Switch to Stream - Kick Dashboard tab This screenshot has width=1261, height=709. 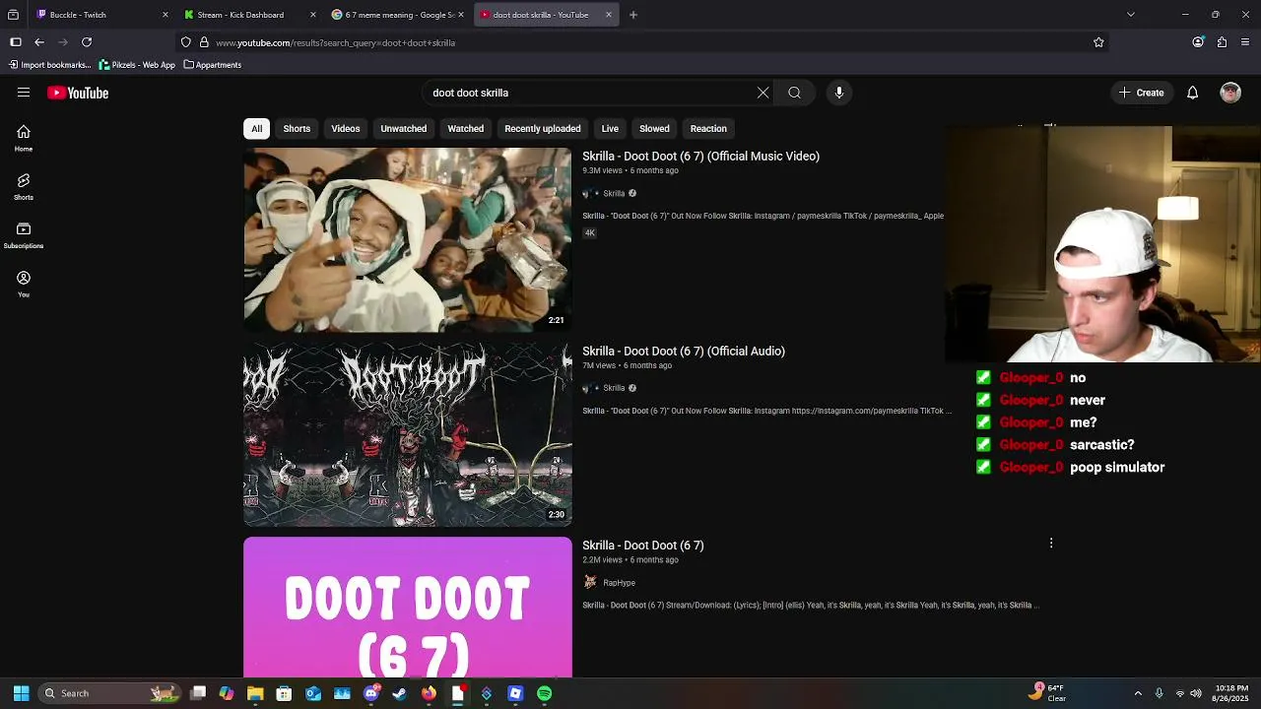(x=250, y=15)
